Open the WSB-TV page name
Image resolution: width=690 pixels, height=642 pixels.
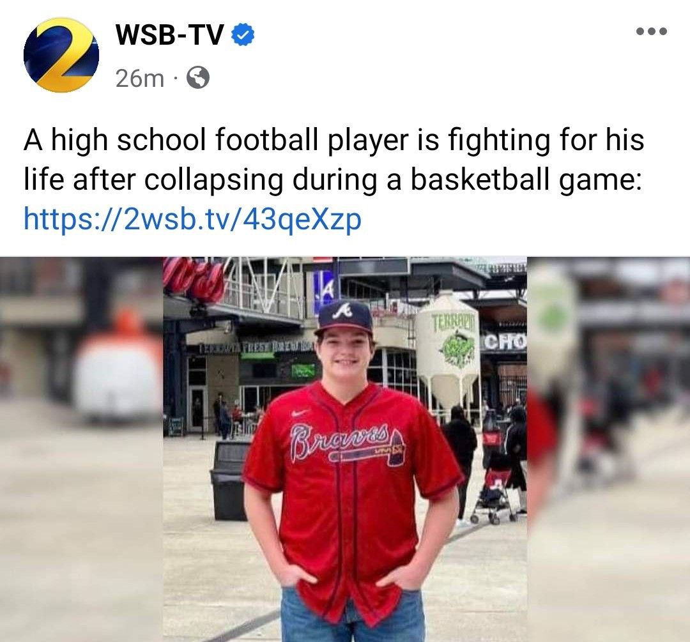[171, 35]
